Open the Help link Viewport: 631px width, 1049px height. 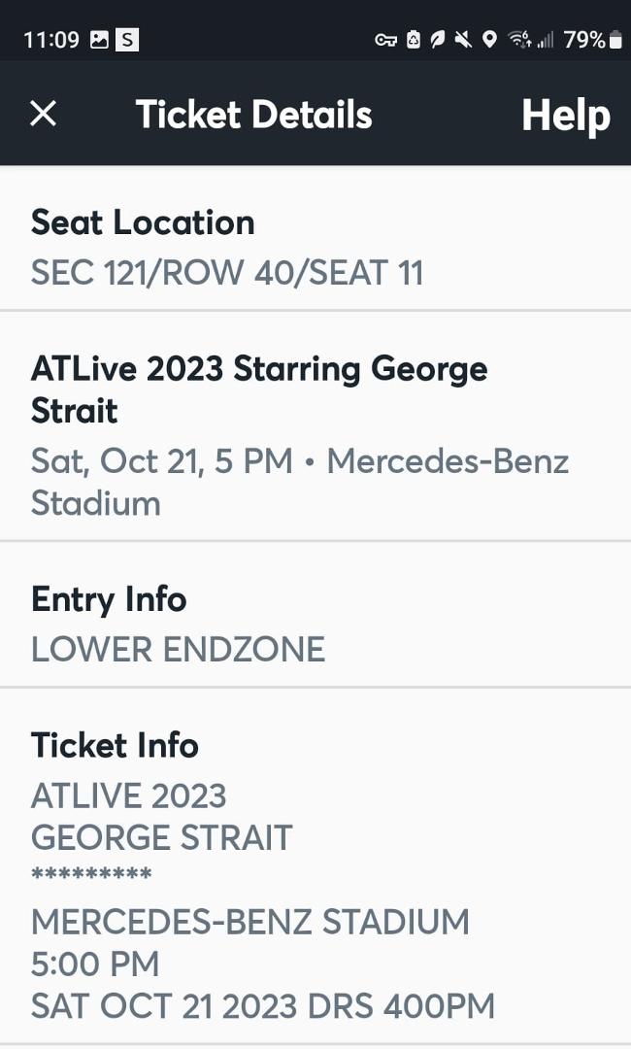pos(566,116)
